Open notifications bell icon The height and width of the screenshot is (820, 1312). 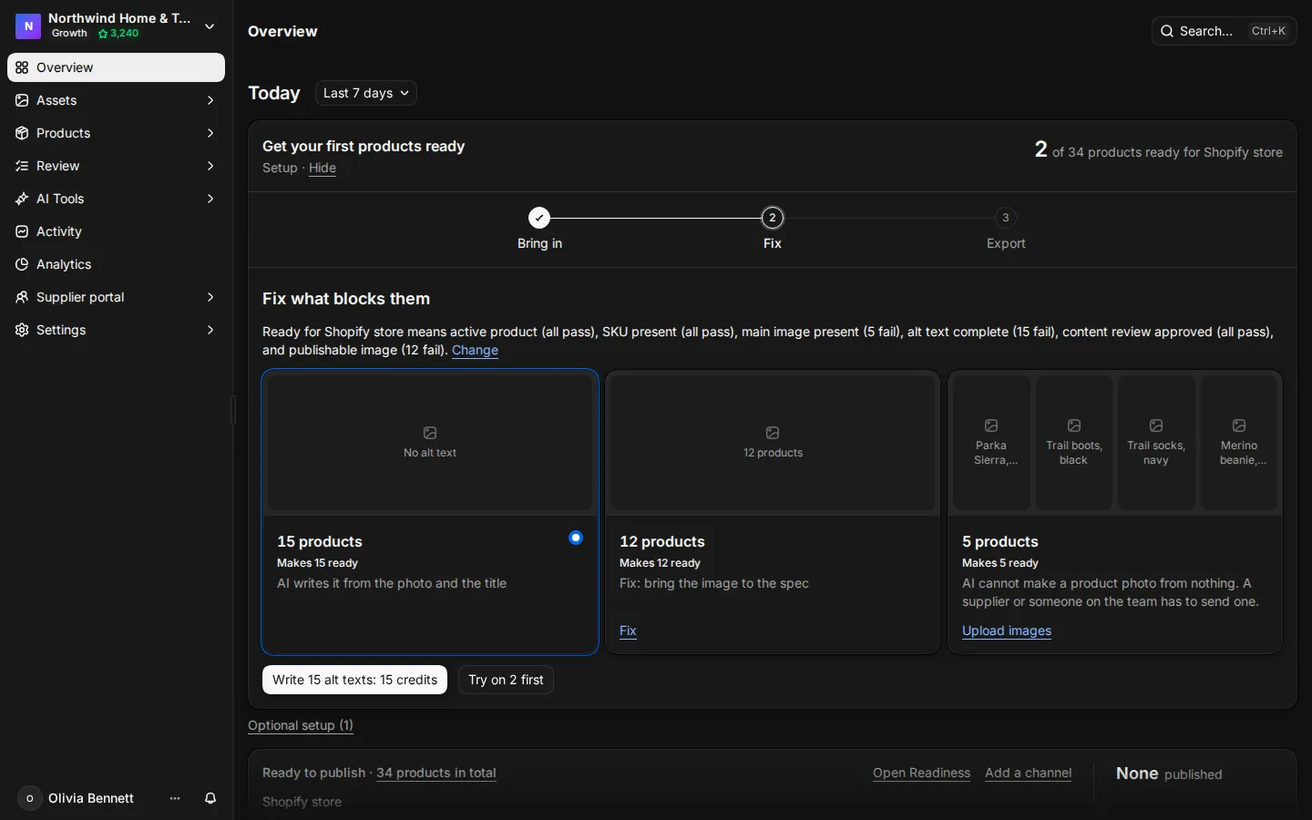pos(210,798)
